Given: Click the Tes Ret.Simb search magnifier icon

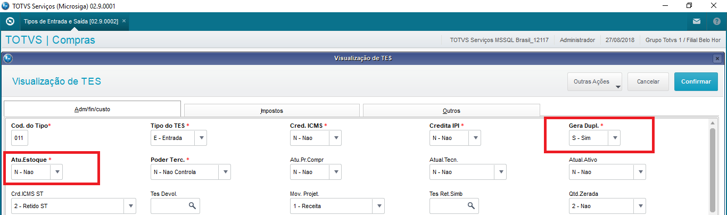Looking at the screenshot, I should [470, 206].
